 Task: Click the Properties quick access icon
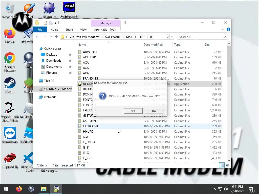coord(45,22)
